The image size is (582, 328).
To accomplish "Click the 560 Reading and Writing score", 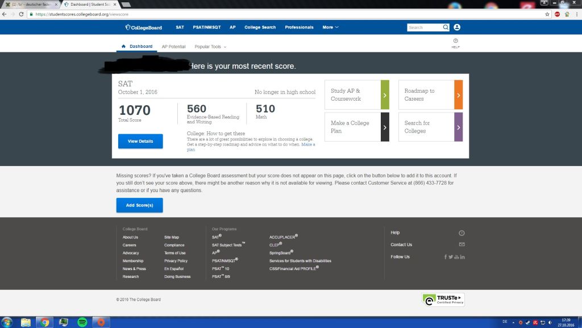I will pyautogui.click(x=196, y=109).
